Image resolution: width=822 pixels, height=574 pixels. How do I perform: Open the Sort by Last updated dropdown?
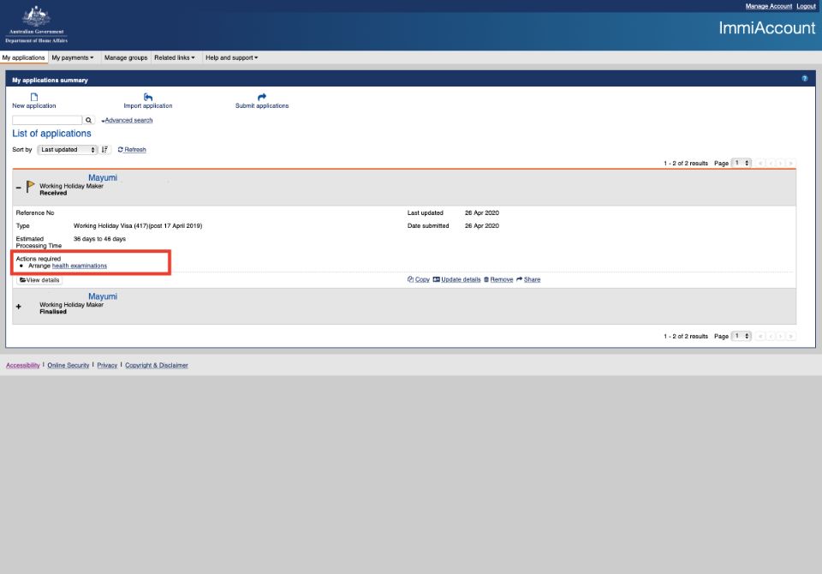(67, 150)
